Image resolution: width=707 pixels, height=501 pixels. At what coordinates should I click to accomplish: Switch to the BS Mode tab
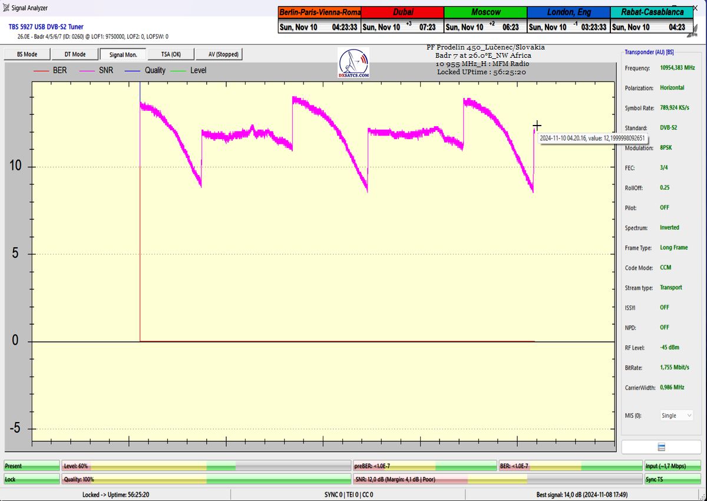tap(27, 54)
